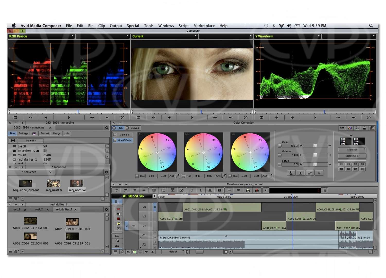Toggle the Hue Offsets enable checkbox

click(115, 140)
